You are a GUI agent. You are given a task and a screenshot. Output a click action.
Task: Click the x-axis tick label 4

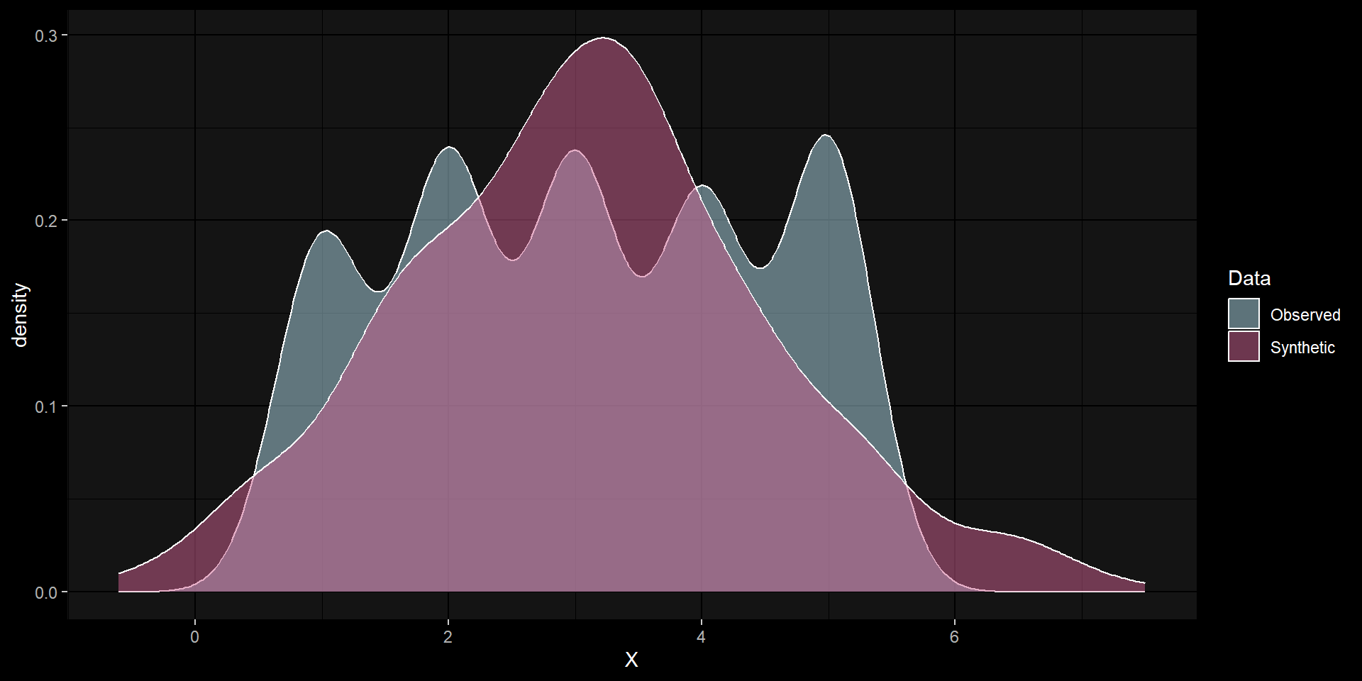point(701,637)
